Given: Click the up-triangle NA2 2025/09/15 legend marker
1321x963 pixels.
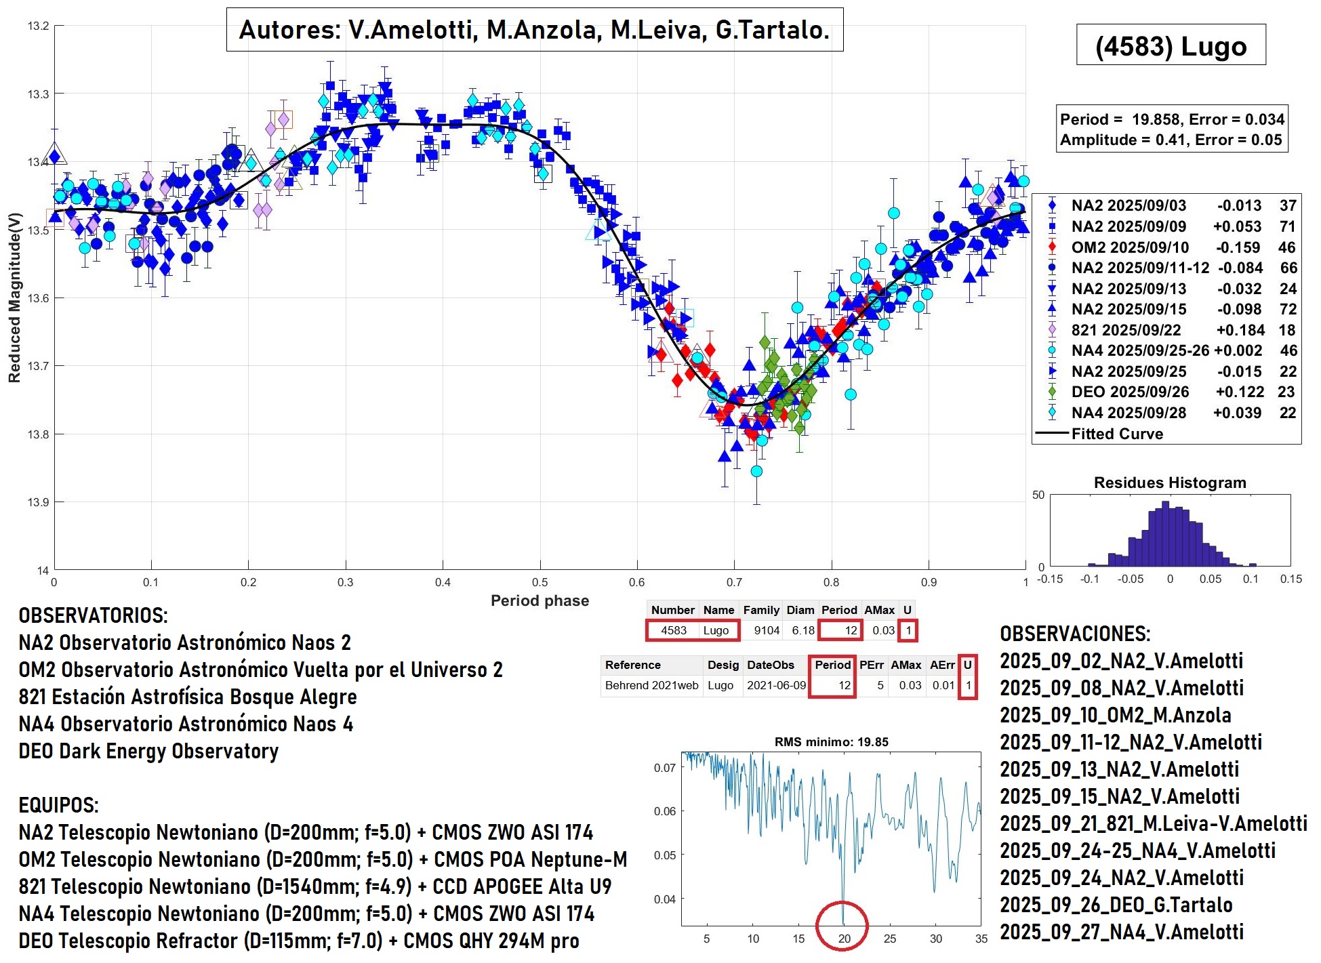Looking at the screenshot, I should click(x=1052, y=309).
